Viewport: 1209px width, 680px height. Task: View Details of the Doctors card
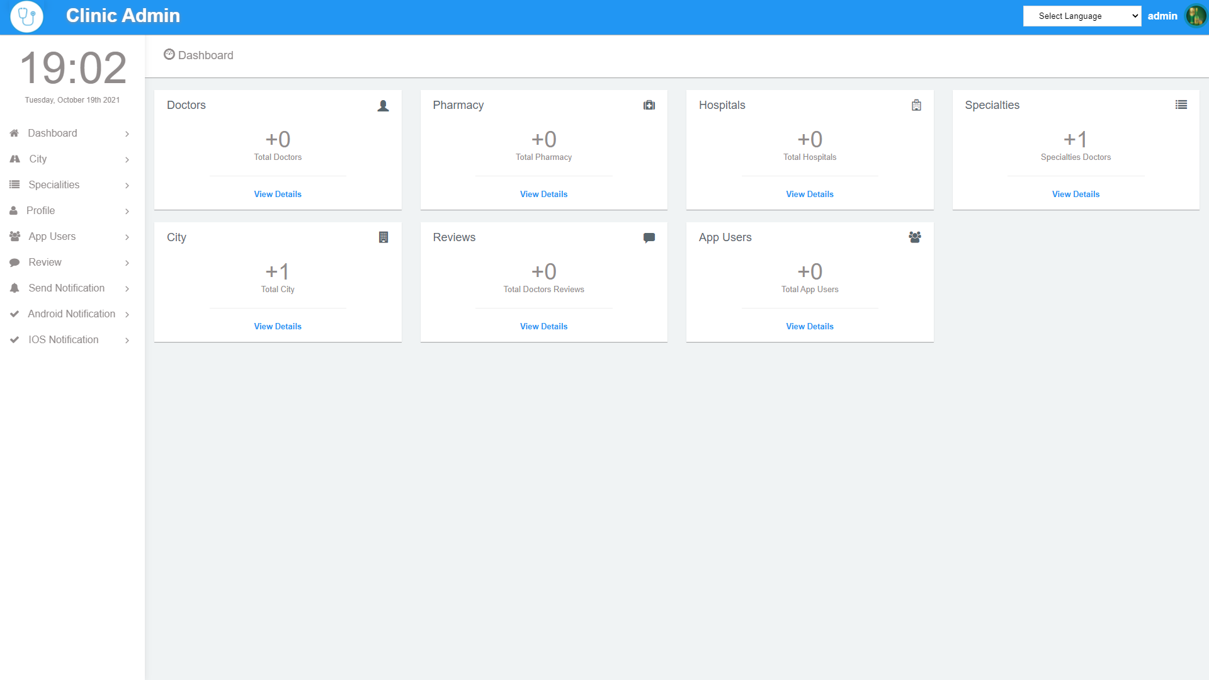click(278, 195)
